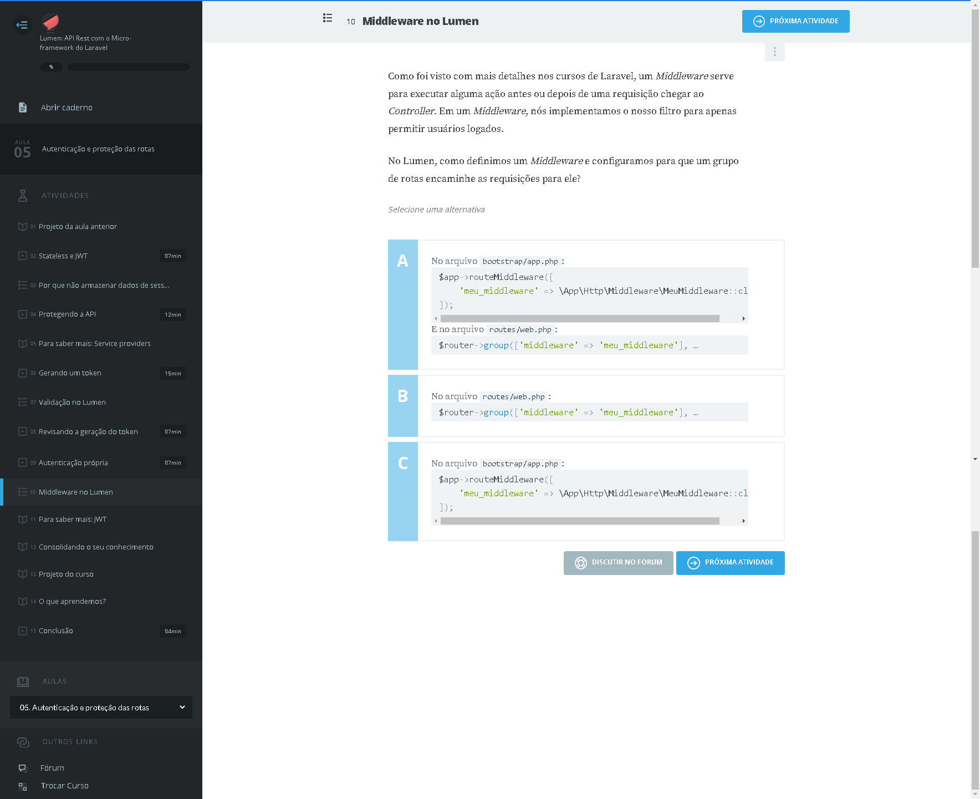The image size is (980, 799).
Task: Select alternative A
Action: pos(403,304)
